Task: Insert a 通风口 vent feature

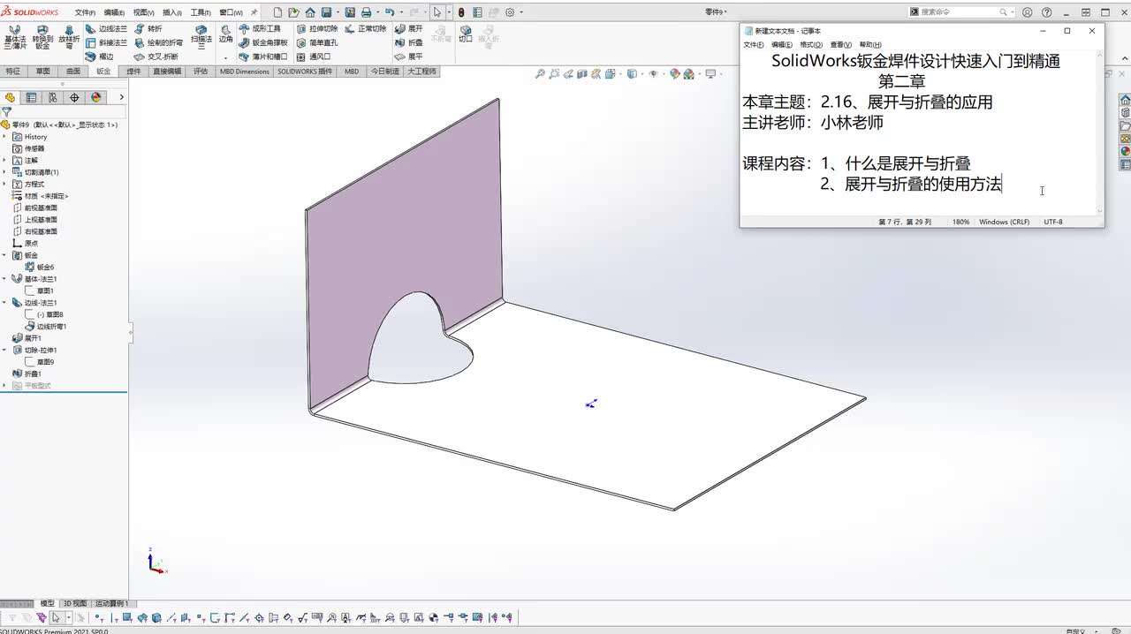Action: [x=314, y=57]
